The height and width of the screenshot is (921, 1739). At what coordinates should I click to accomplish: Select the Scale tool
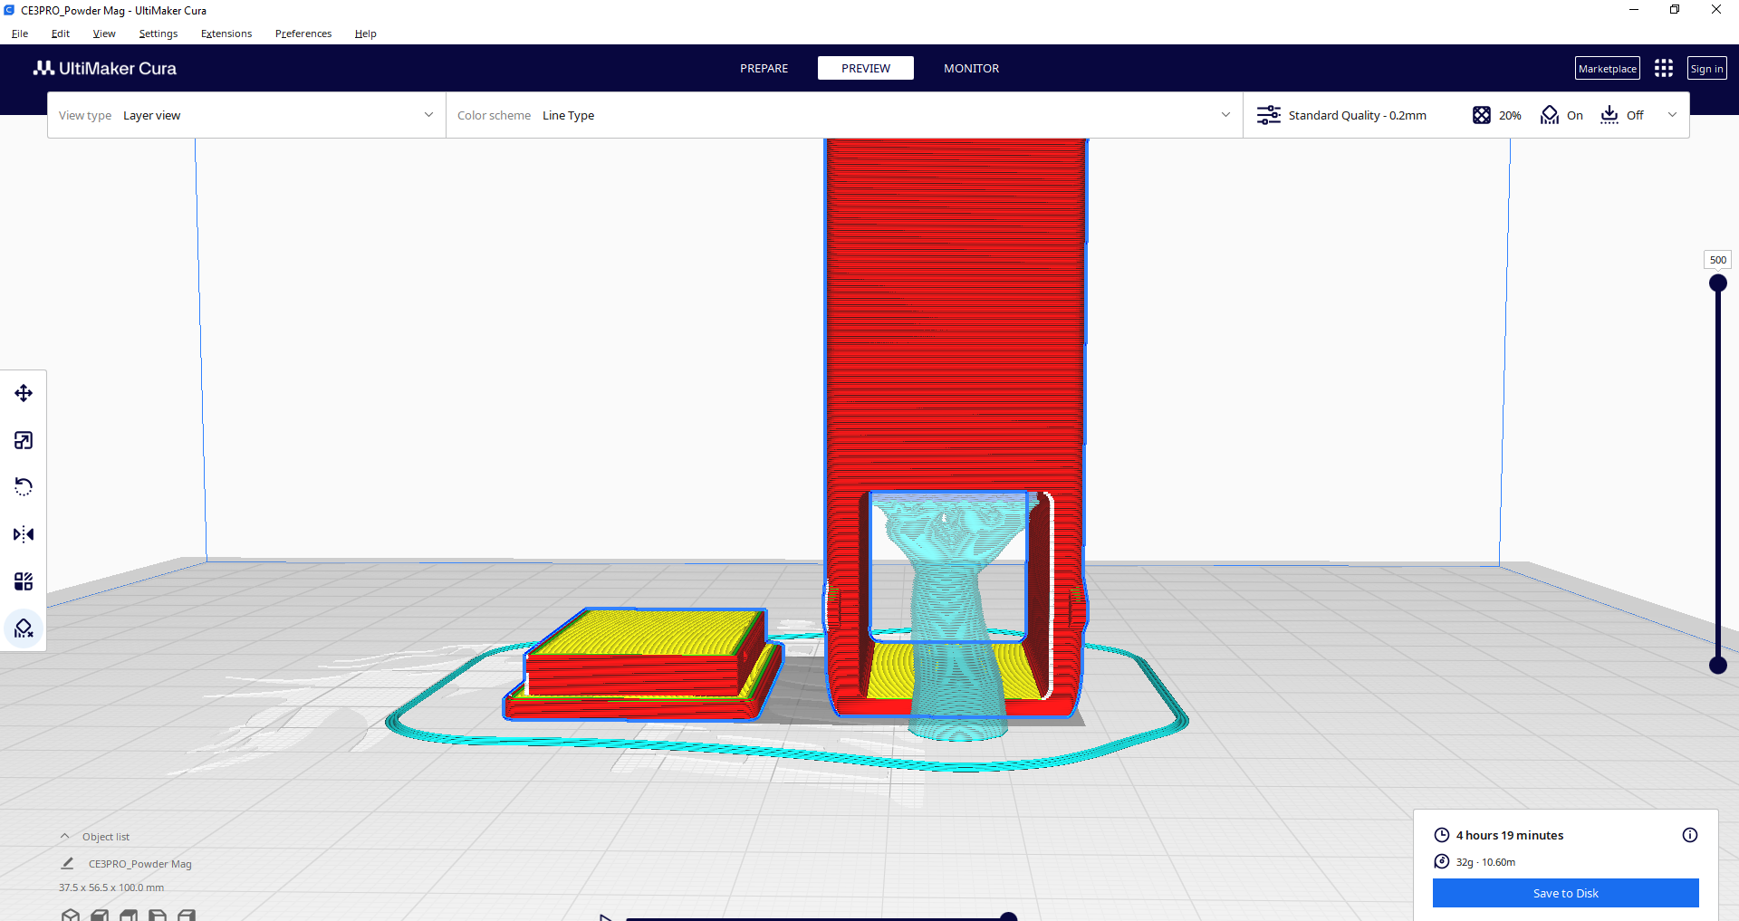pyautogui.click(x=24, y=440)
